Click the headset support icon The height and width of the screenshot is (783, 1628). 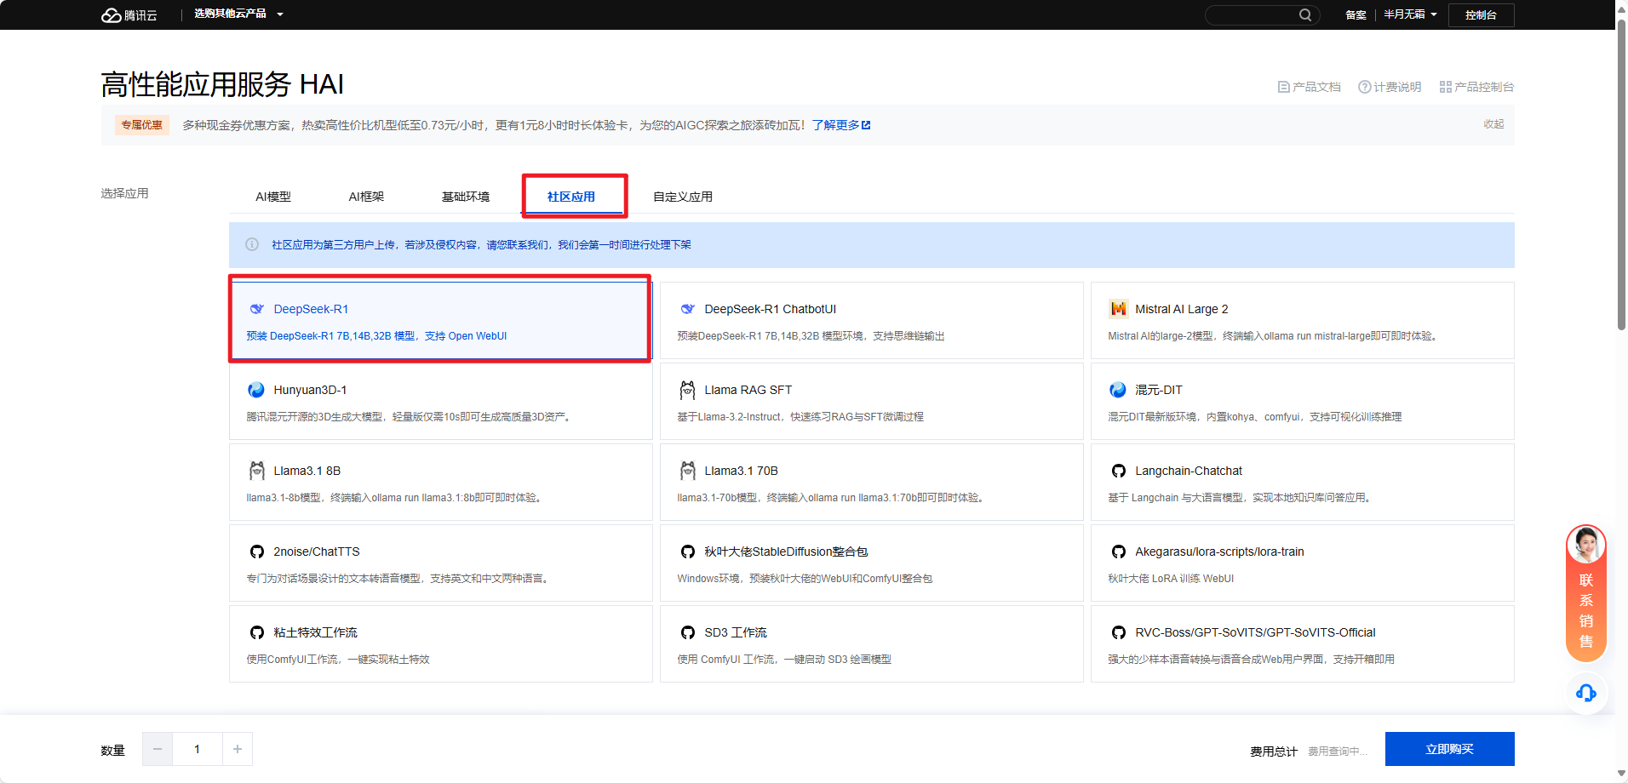[x=1585, y=693]
